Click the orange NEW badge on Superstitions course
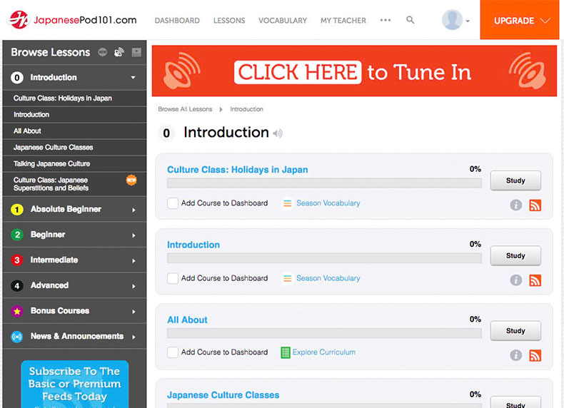 (131, 180)
